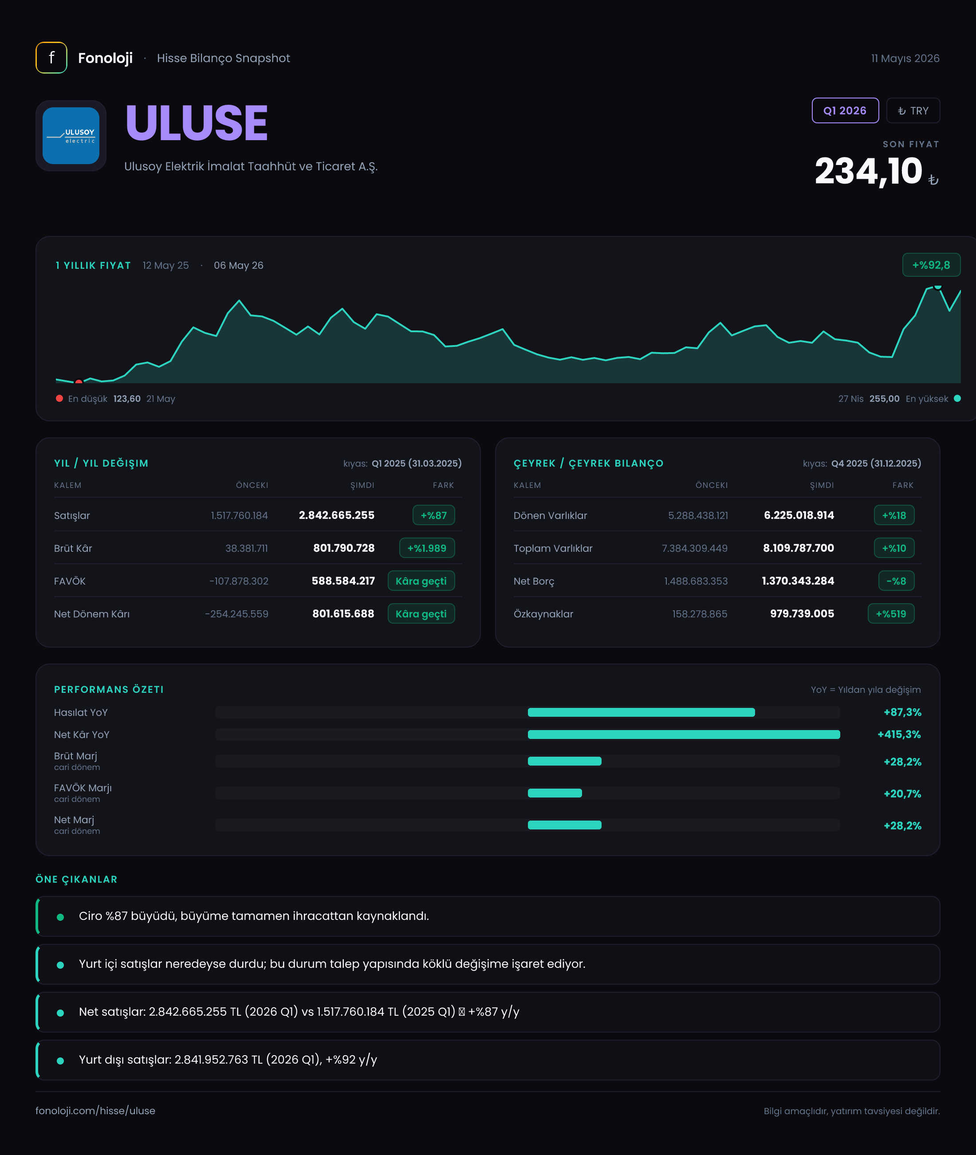Click Satışlar current value 2.842.665.255
The width and height of the screenshot is (976, 1155).
[x=336, y=515]
